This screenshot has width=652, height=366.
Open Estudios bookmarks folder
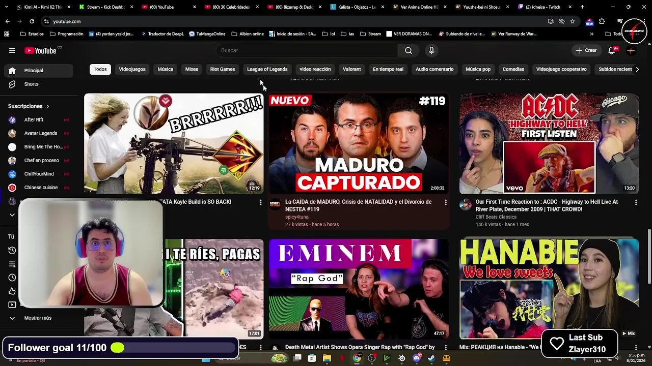point(32,34)
